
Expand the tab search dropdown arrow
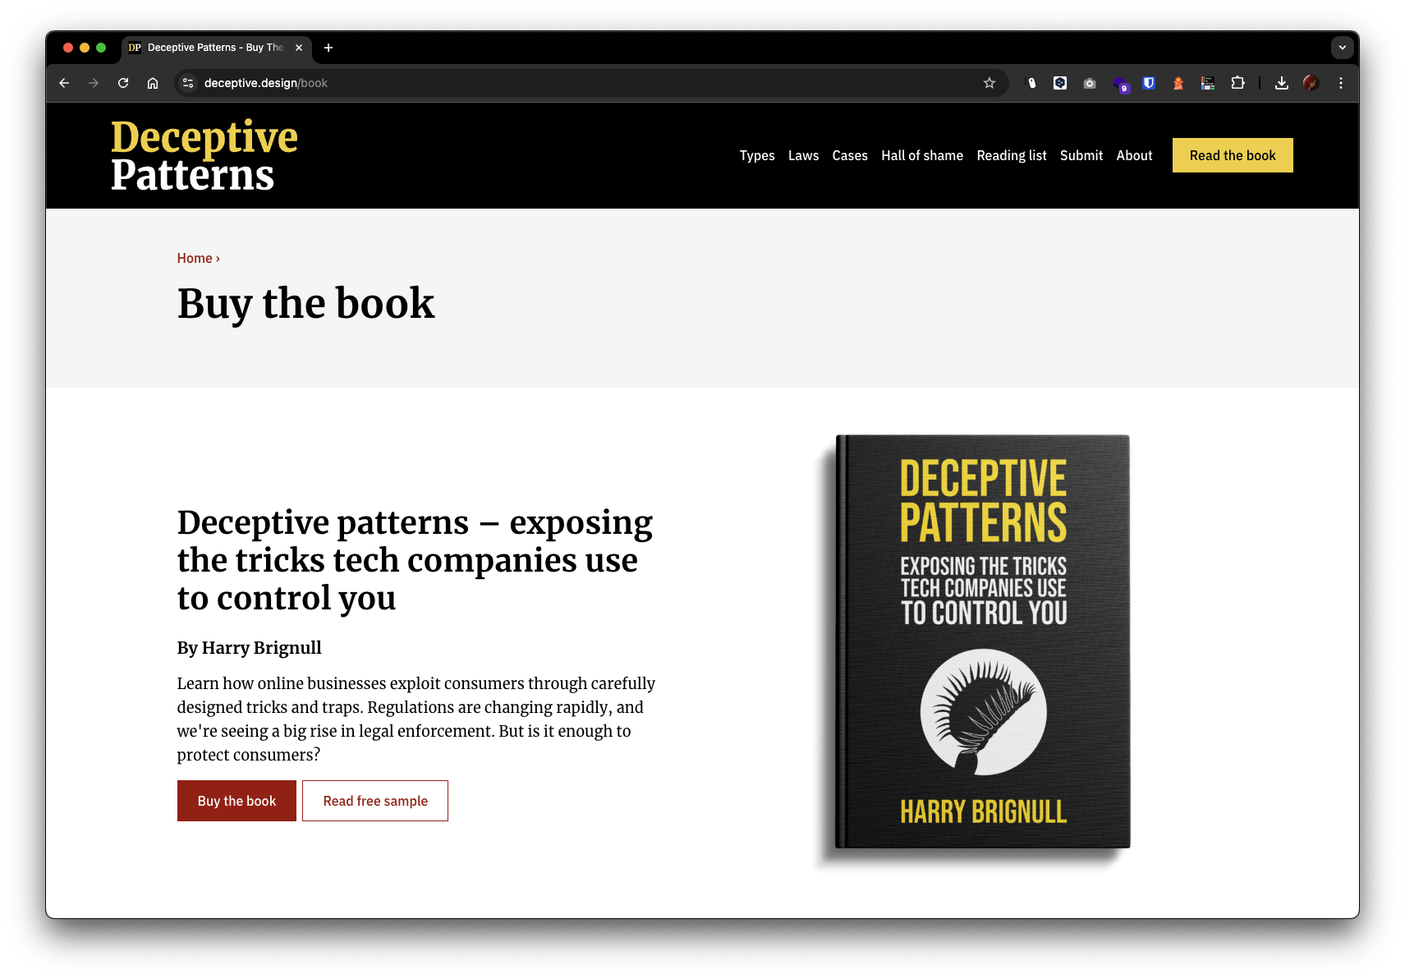point(1342,48)
